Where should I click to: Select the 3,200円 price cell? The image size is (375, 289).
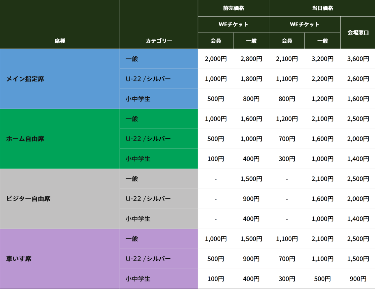point(322,59)
